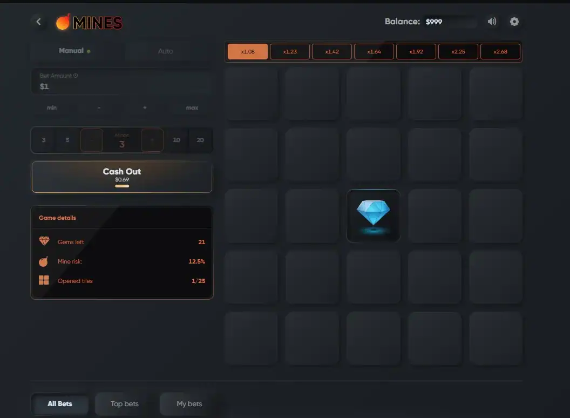Open the My bets tab
Screen dimensions: 570x418
tap(189, 403)
